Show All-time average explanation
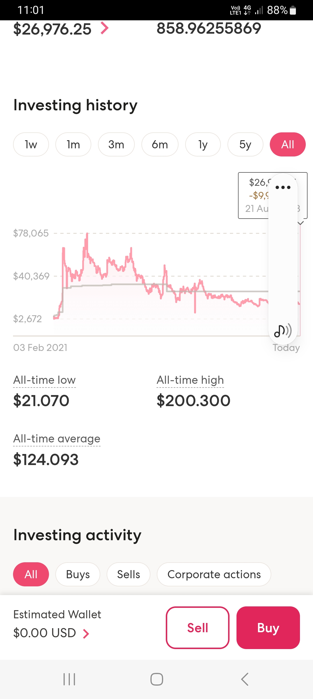 pos(57,439)
